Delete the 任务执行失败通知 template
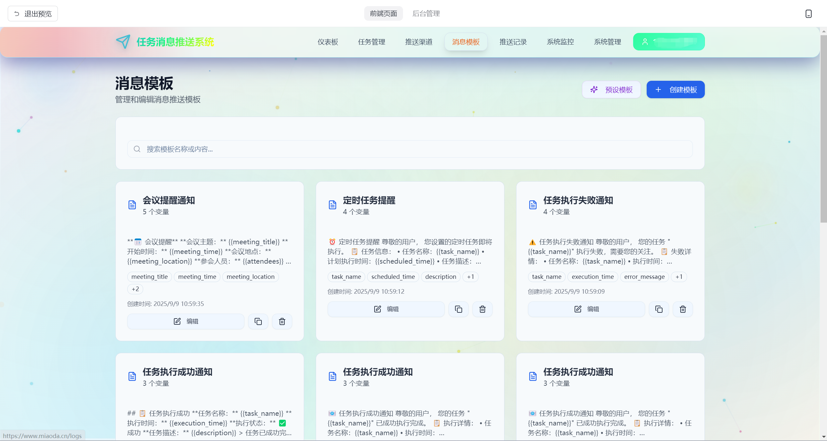Viewport: 827px width, 441px height. [x=683, y=309]
